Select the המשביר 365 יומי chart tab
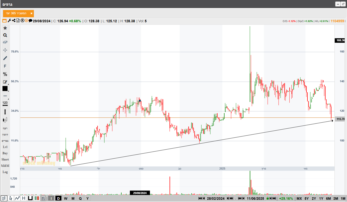 pos(18,13)
